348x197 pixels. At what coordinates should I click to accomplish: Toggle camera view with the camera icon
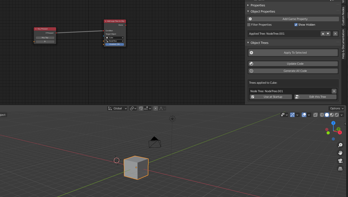coord(340,161)
